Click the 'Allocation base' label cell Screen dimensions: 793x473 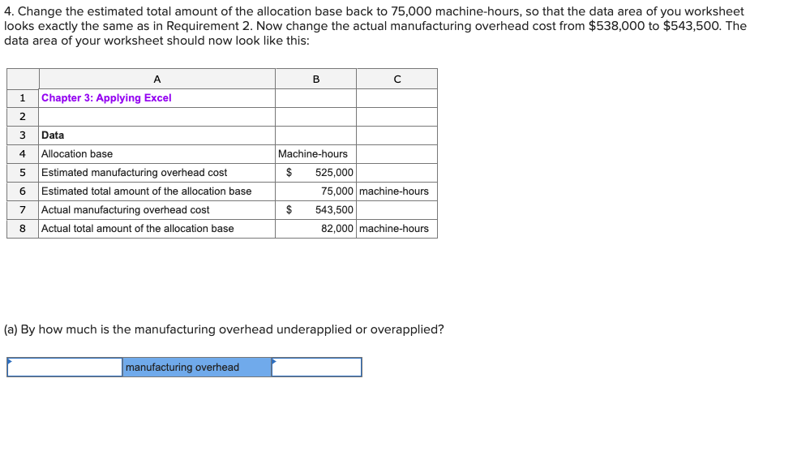(157, 154)
